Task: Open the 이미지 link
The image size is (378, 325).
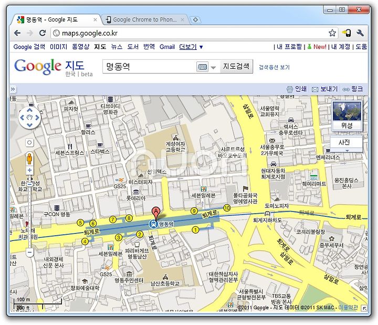Action: [x=58, y=47]
